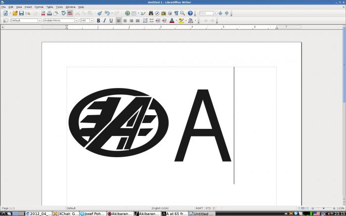
Task: Open the Format menu
Action: click(x=39, y=7)
